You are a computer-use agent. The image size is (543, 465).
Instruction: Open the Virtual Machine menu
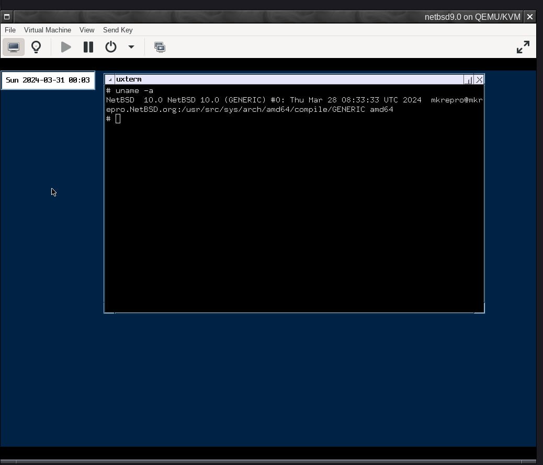click(x=48, y=30)
